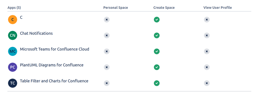The width and height of the screenshot is (257, 97).
Task: Toggle View User Profile for app C
Action: [207, 20]
